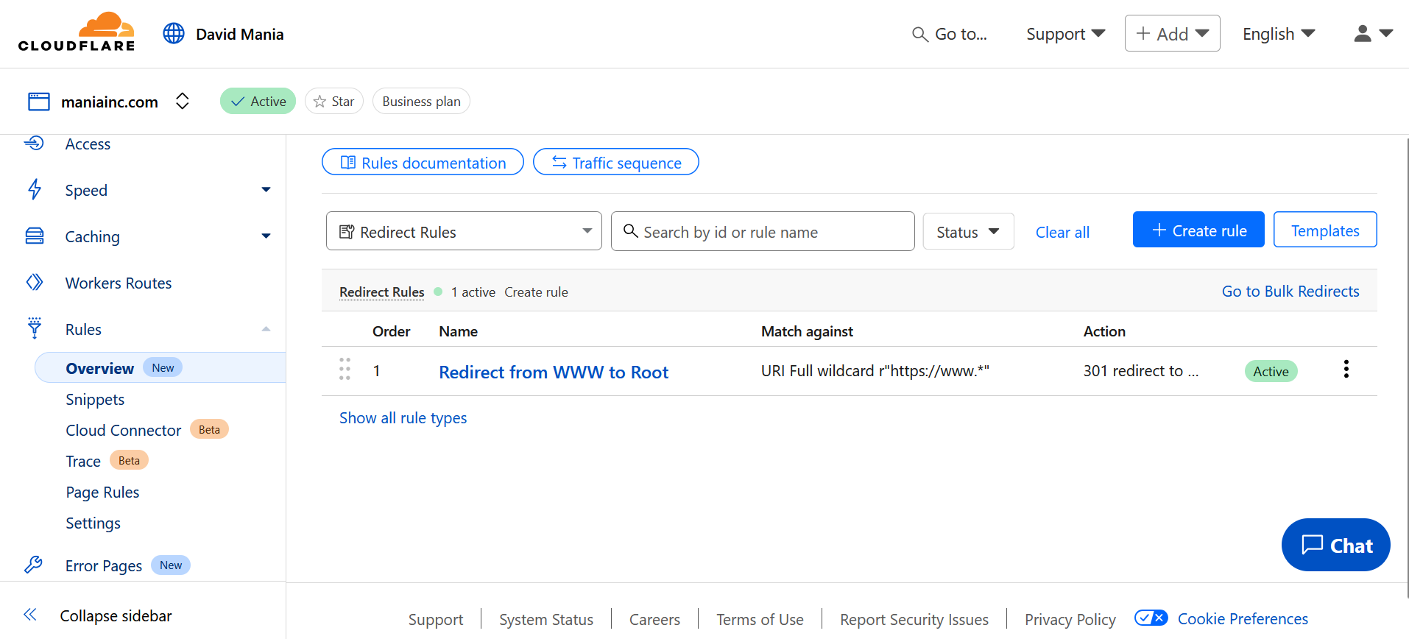Click the Caching storage icon

[35, 236]
